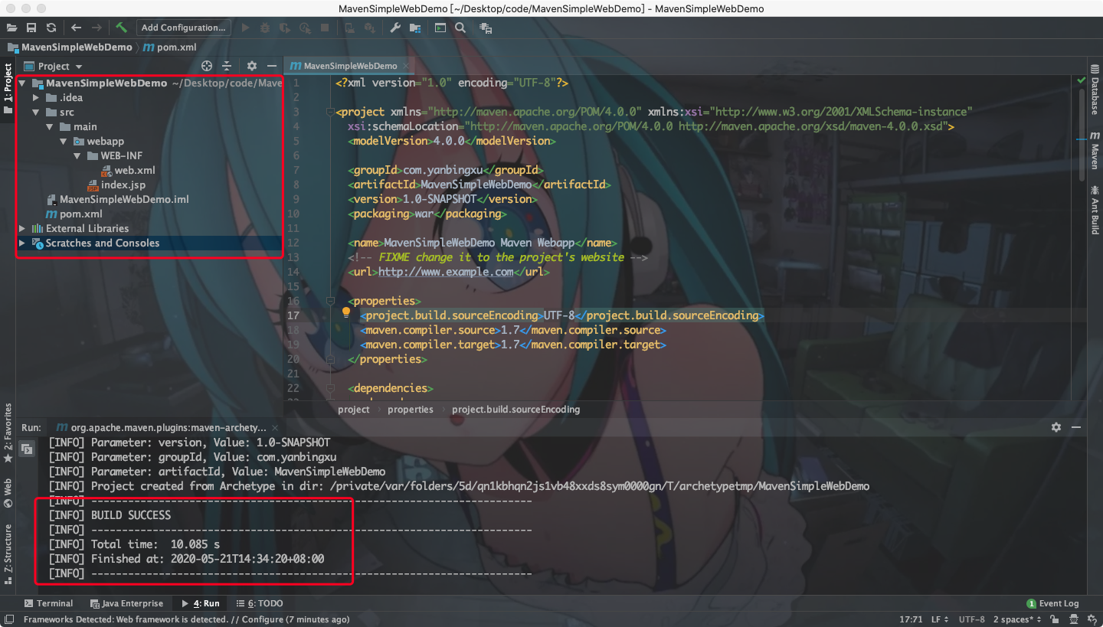Viewport: 1103px width, 627px height.
Task: Locate file with the crosshair icon
Action: pyautogui.click(x=207, y=66)
